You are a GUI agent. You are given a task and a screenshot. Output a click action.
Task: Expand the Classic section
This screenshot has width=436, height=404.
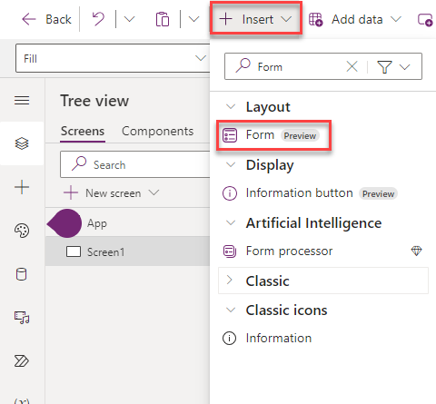(x=230, y=281)
